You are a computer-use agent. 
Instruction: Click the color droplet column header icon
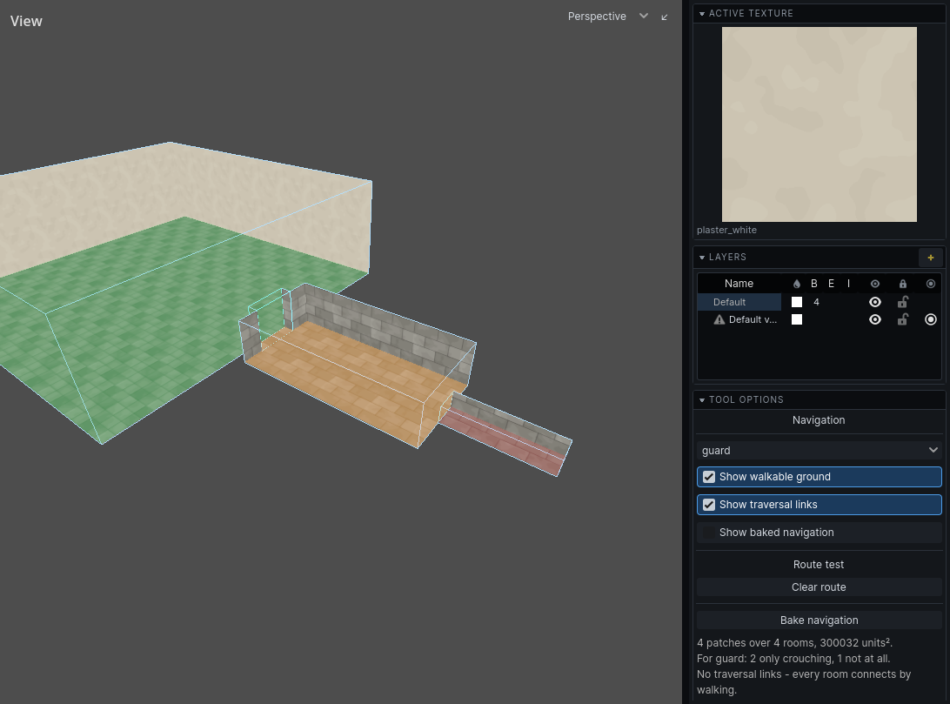tap(797, 284)
